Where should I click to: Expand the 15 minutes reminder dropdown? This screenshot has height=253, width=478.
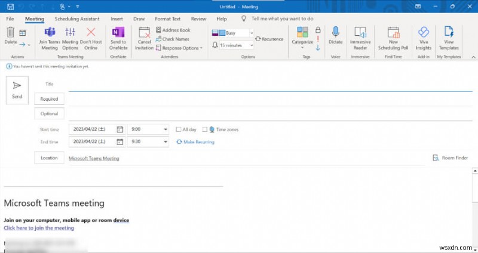coord(252,45)
